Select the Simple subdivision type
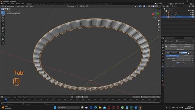The height and width of the screenshot is (110, 195). (x=186, y=56)
